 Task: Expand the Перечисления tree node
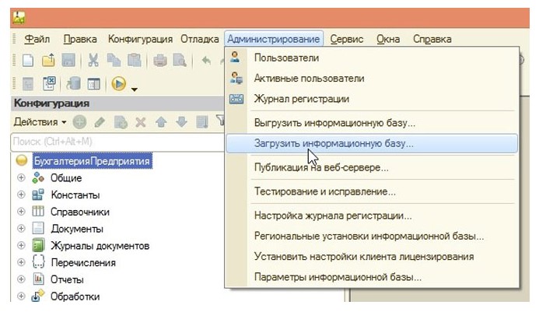click(x=21, y=262)
